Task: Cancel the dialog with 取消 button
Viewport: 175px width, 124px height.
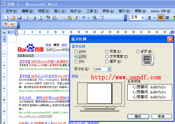Action: point(161,117)
